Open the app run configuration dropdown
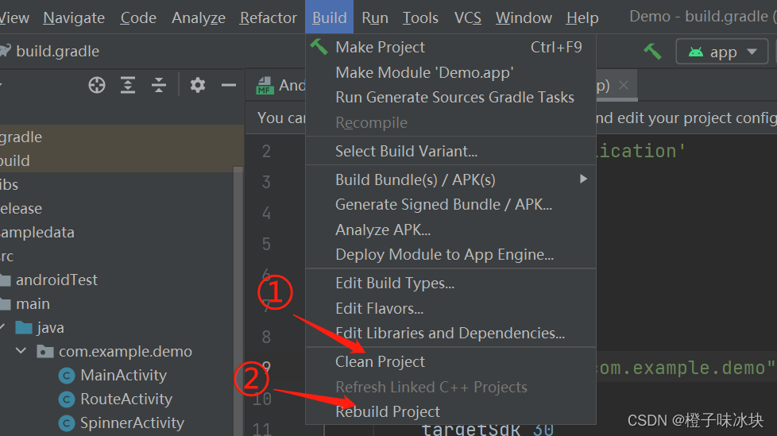Image resolution: width=777 pixels, height=436 pixels. [722, 52]
